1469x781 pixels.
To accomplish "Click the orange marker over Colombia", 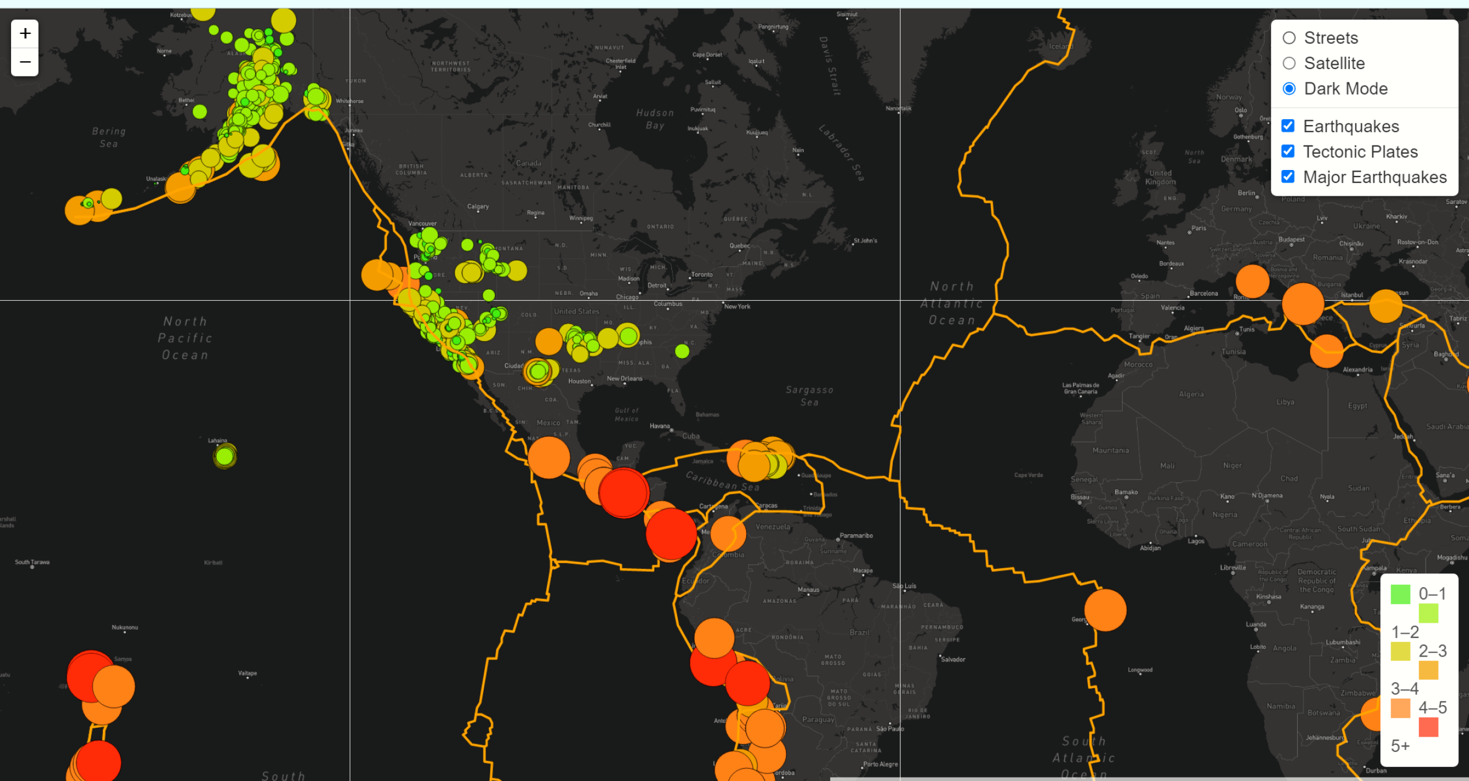I will pos(728,533).
